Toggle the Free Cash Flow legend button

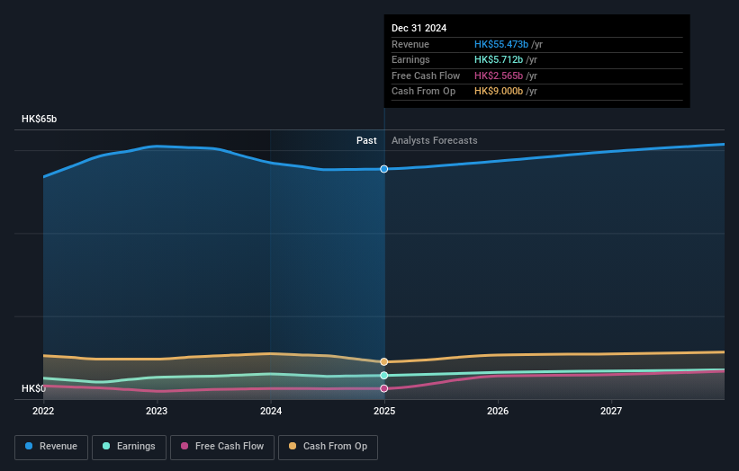click(x=222, y=447)
